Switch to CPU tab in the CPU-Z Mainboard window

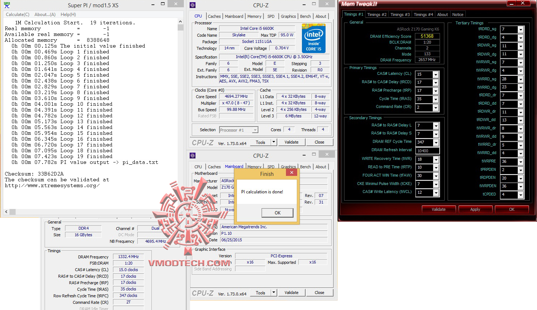[198, 167]
